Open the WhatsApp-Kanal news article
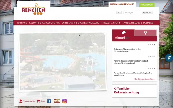 [131, 62]
